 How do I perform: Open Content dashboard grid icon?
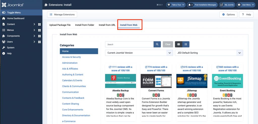[x=39, y=24]
